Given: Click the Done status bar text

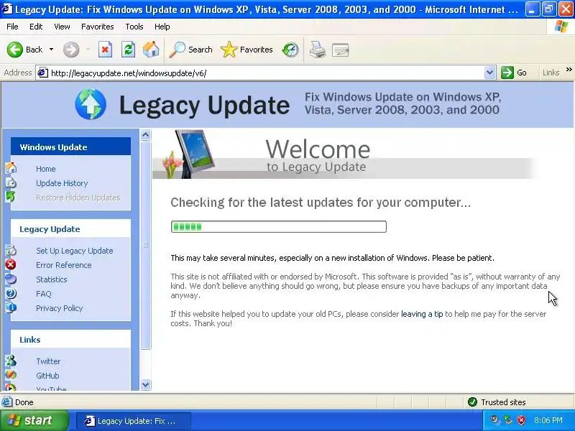Looking at the screenshot, I should point(24,402).
